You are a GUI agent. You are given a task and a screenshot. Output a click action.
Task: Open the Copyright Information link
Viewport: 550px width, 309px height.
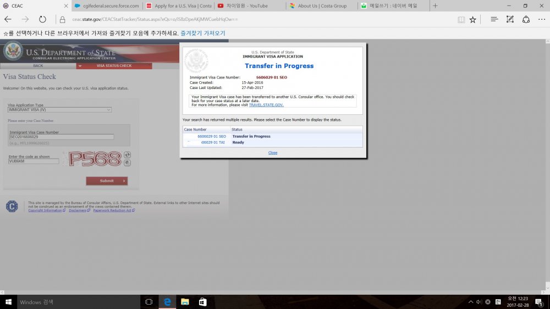[x=45, y=210]
